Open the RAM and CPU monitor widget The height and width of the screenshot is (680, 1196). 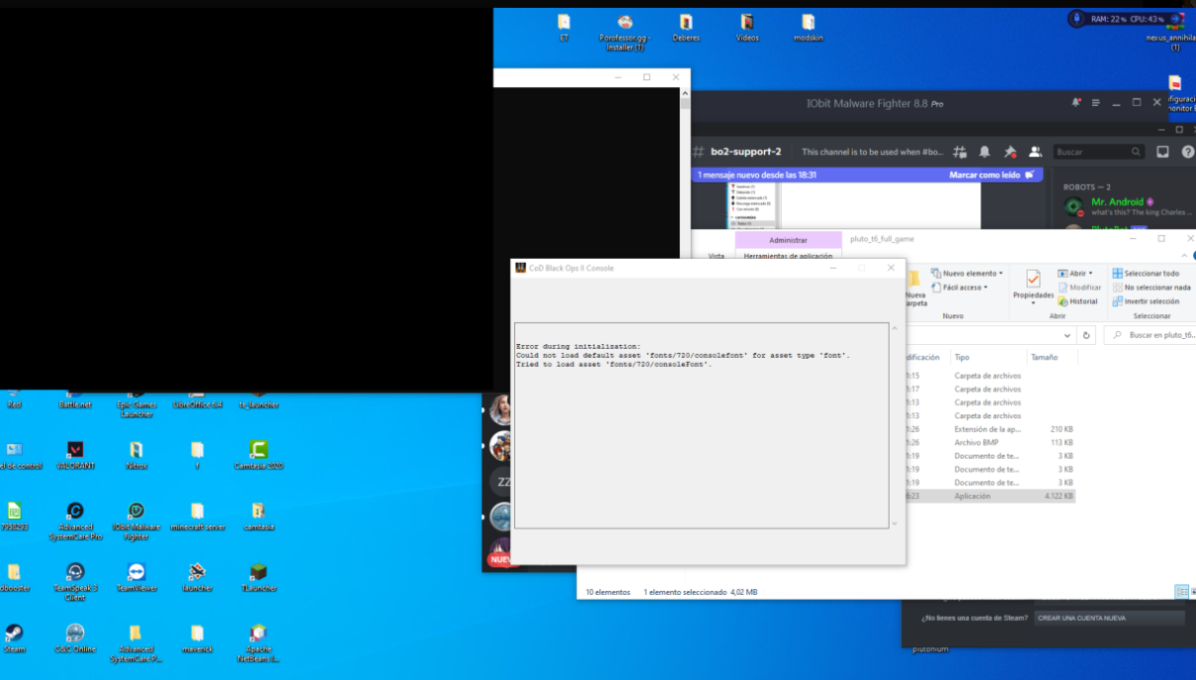(x=1128, y=19)
